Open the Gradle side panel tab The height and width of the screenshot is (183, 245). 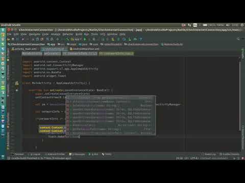[x=243, y=53]
